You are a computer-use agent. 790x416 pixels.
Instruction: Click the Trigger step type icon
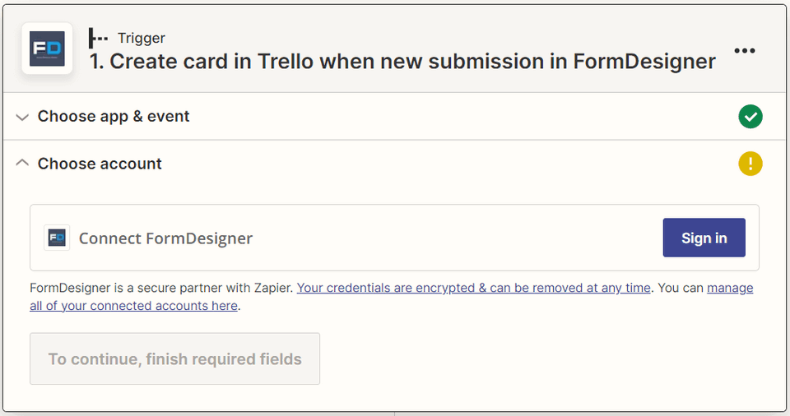[x=99, y=38]
